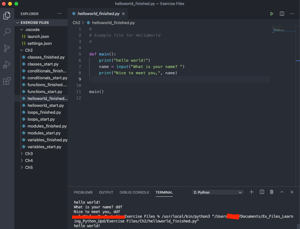Switch to the PROBLEMS tab

click(x=83, y=192)
